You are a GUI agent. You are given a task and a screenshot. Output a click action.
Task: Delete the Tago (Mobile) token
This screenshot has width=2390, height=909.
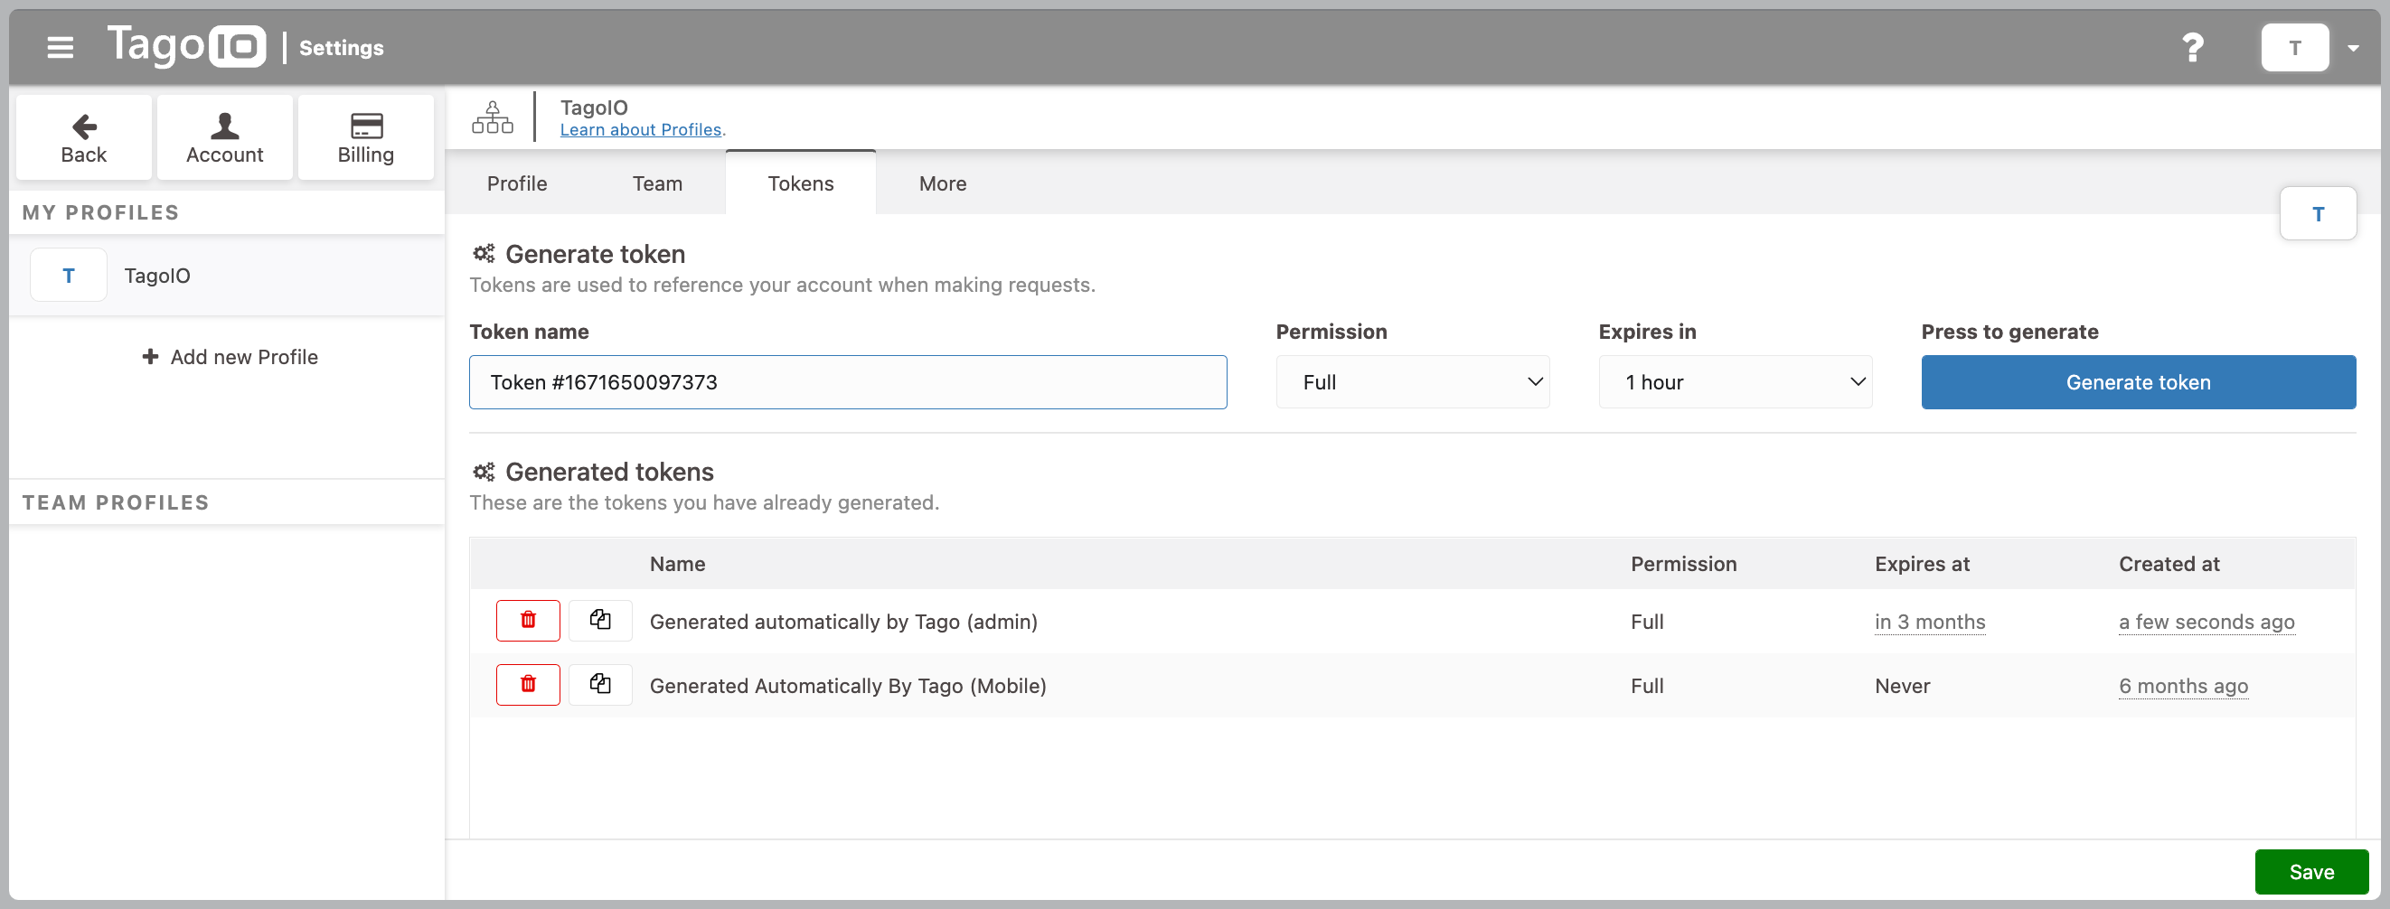[x=528, y=685]
